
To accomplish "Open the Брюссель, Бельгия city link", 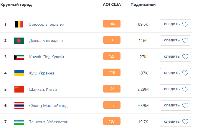I will point(47,24).
